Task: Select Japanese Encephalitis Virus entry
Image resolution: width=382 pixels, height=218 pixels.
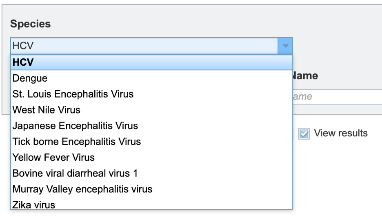Action: [151, 126]
